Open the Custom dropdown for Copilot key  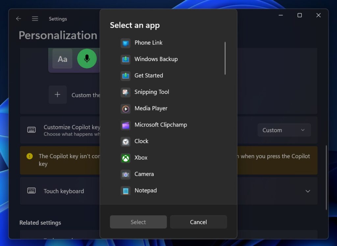(x=284, y=130)
